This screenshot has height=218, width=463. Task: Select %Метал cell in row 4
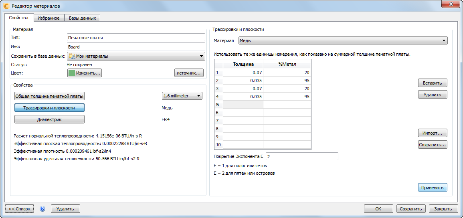coord(287,97)
